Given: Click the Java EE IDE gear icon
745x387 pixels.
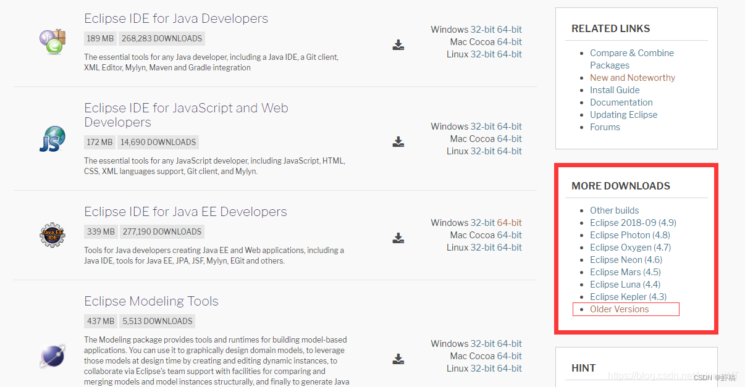Looking at the screenshot, I should pos(53,235).
